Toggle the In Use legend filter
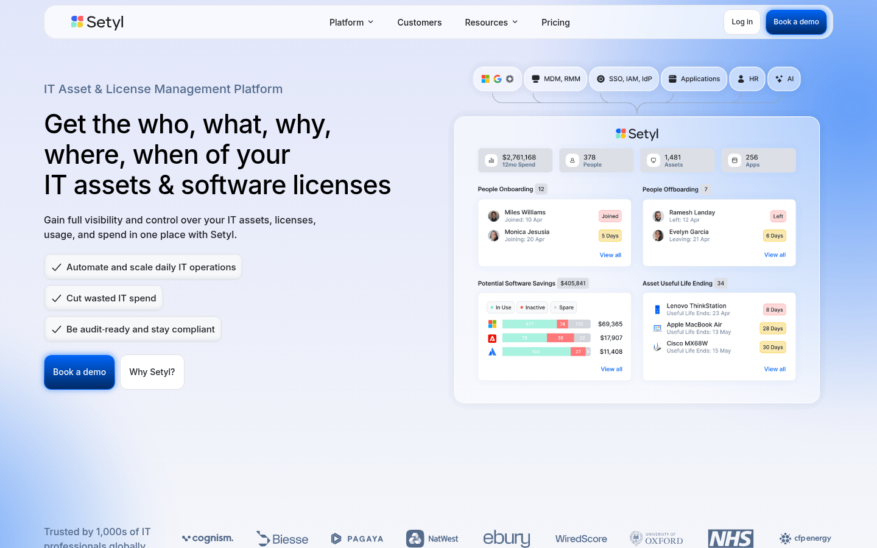The image size is (877, 548). pos(501,307)
